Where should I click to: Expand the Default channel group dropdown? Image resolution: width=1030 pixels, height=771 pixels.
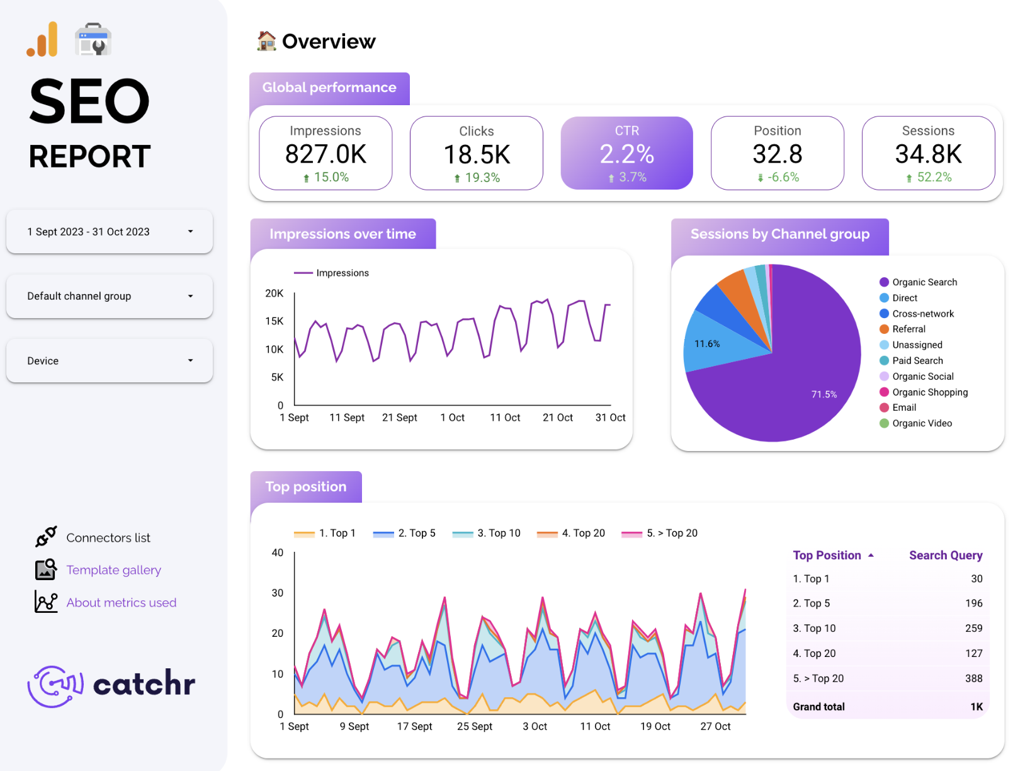pos(109,296)
